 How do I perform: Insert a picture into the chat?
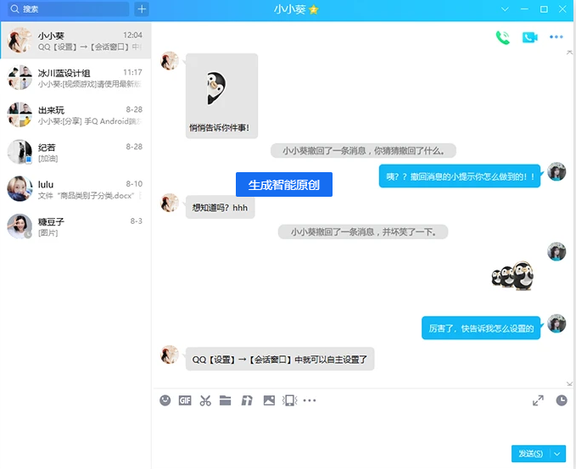pyautogui.click(x=269, y=400)
